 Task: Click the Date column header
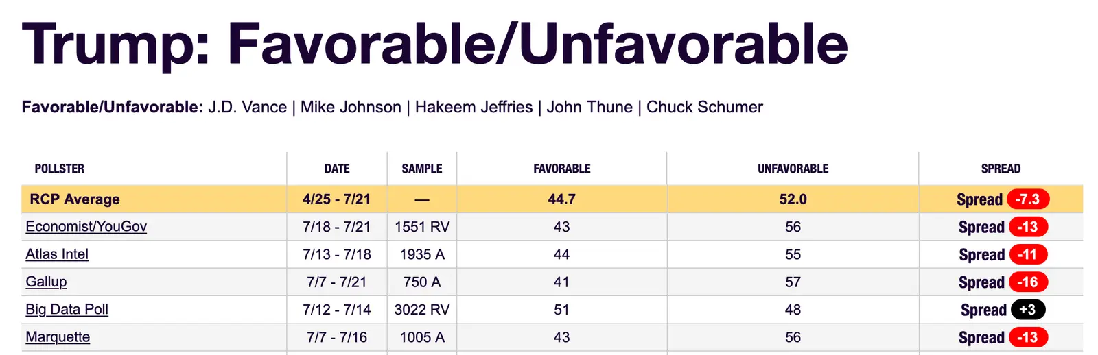pyautogui.click(x=337, y=169)
